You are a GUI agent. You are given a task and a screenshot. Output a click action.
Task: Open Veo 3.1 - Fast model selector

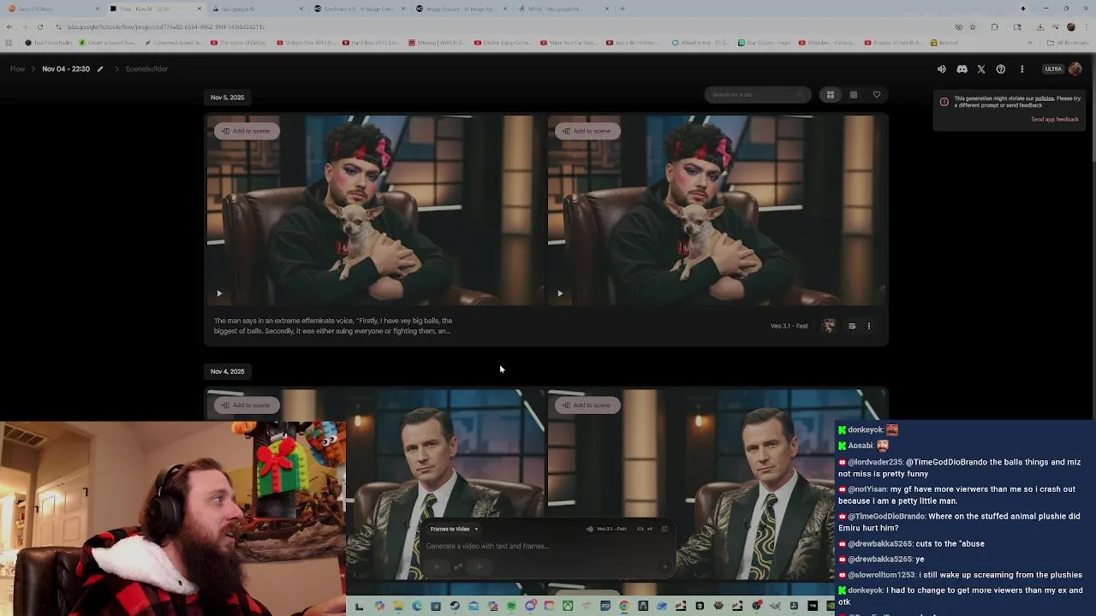pos(607,529)
